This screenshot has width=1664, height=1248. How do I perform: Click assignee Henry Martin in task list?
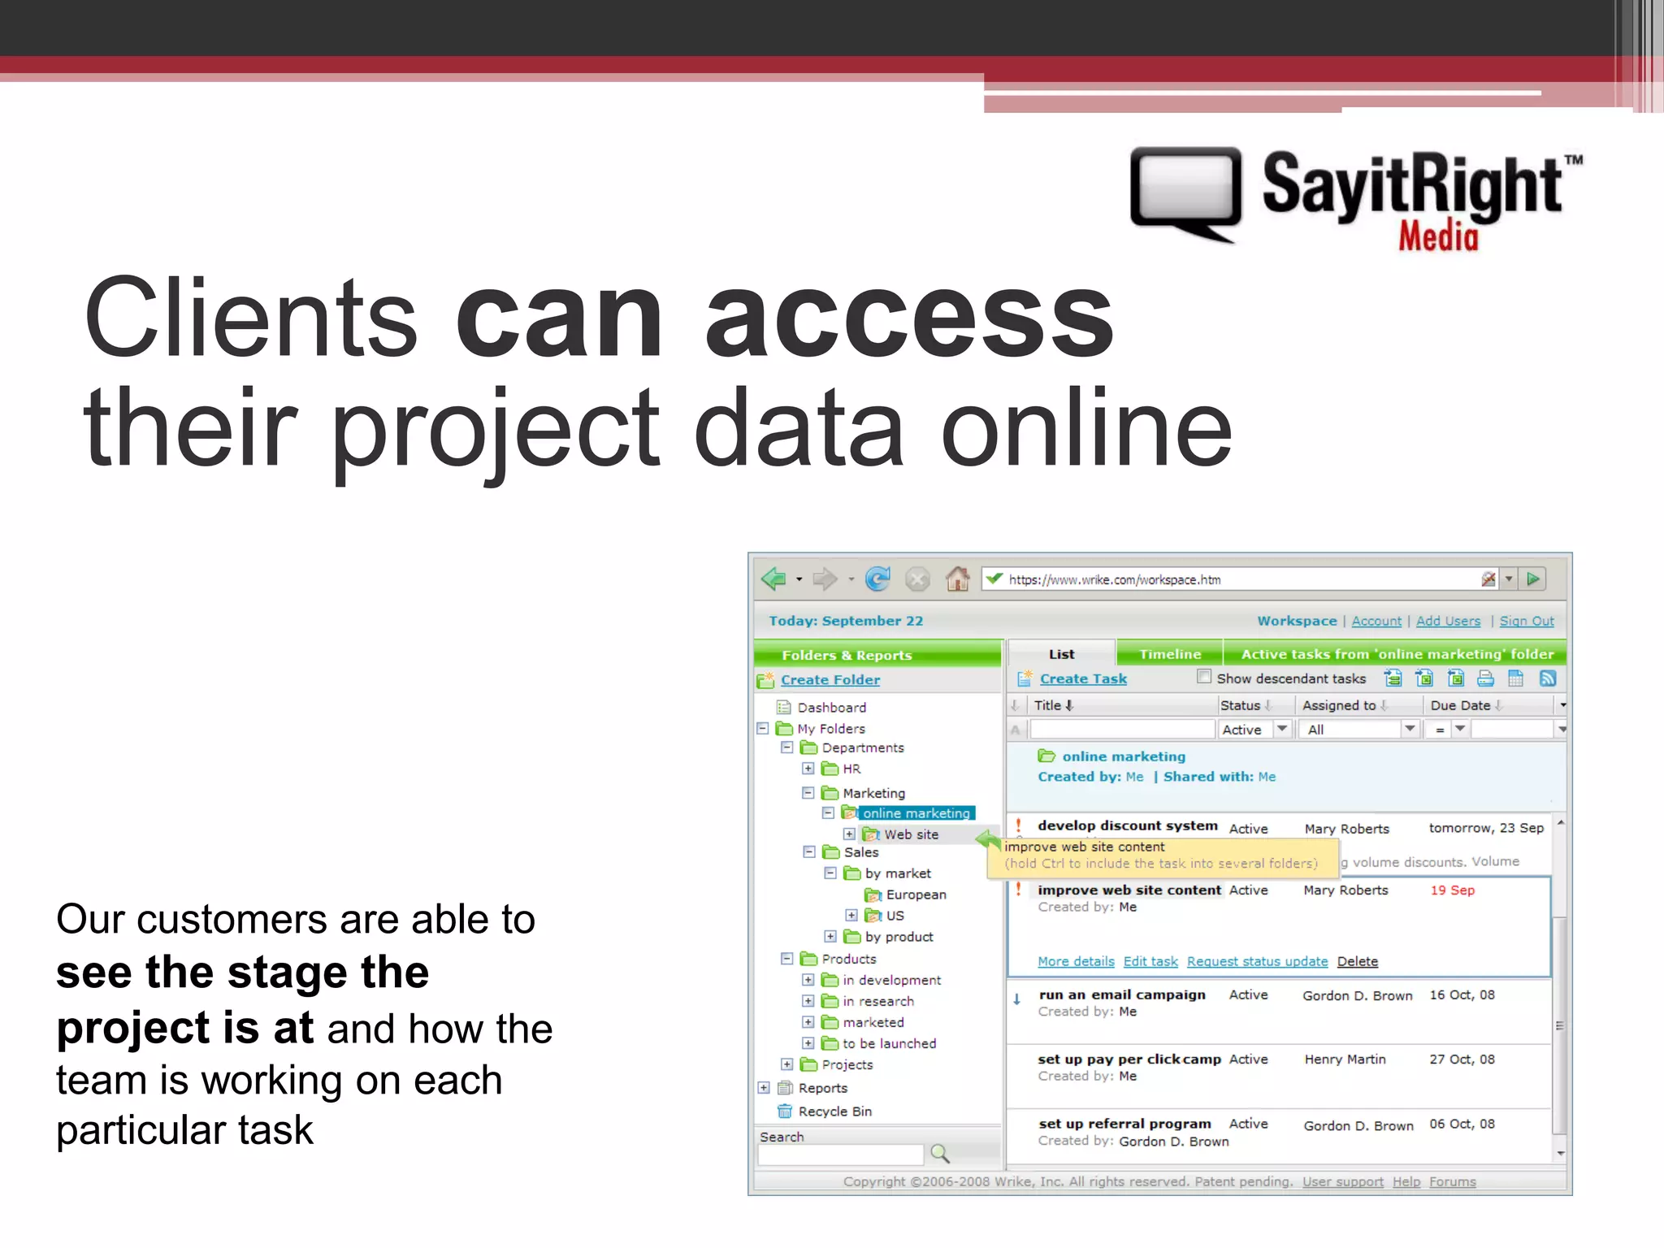tap(1345, 1059)
